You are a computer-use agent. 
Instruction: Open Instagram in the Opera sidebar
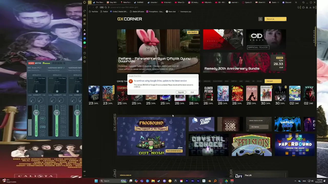[x=85, y=47]
